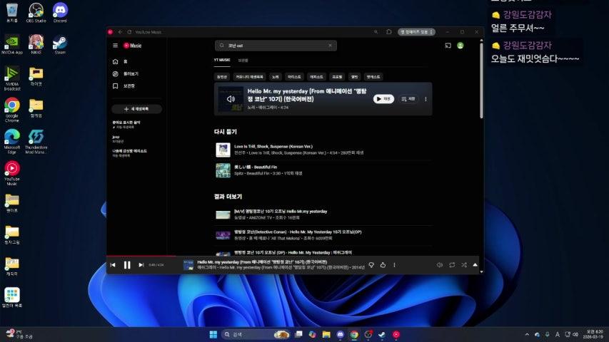609x342 pixels.
Task: Pause the currently playing song
Action: point(127,265)
